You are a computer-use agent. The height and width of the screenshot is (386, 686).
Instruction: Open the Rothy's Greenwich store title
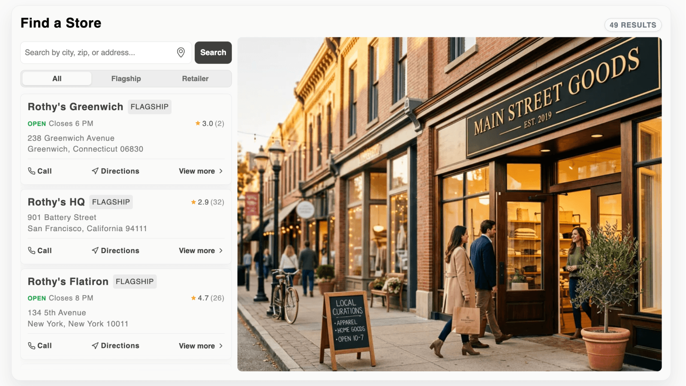coord(75,107)
